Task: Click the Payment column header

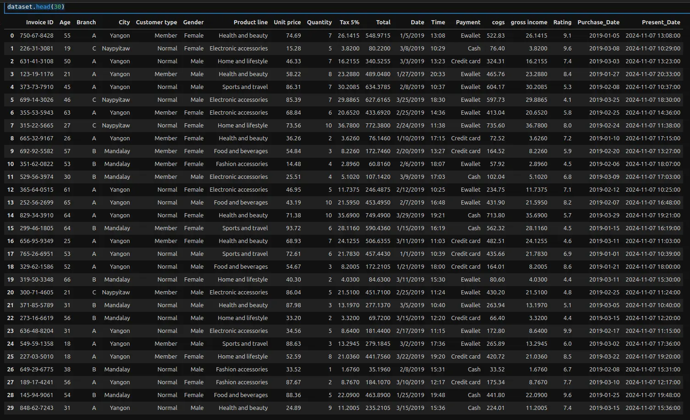Action: 468,22
